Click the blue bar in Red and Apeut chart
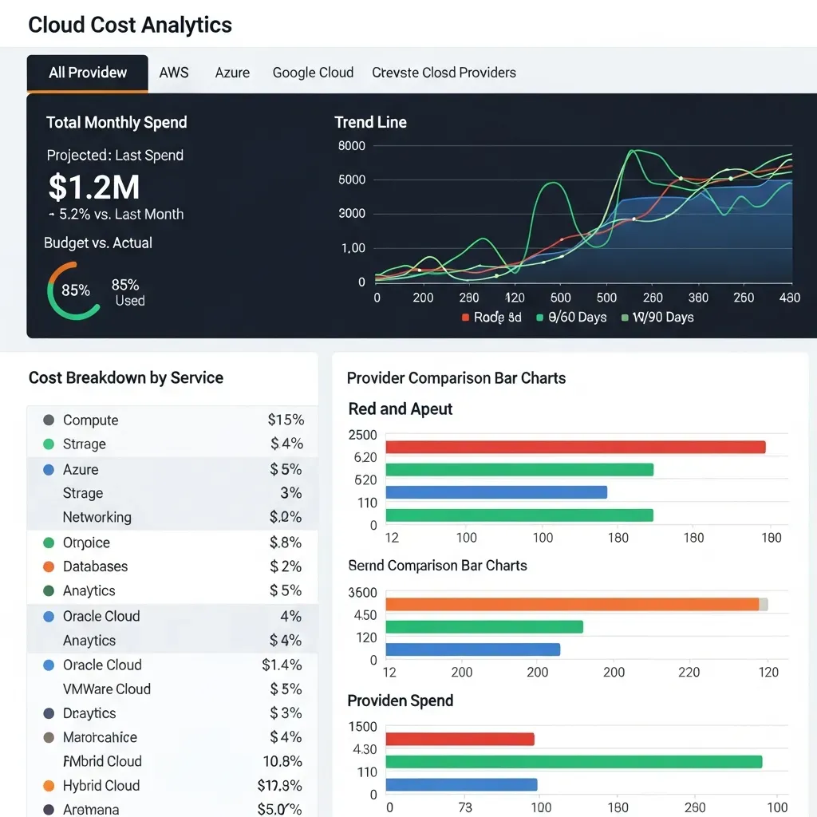817x817 pixels. coord(496,492)
